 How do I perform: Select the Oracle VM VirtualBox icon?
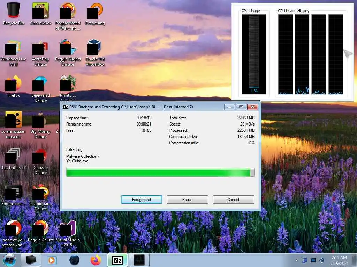(x=95, y=53)
